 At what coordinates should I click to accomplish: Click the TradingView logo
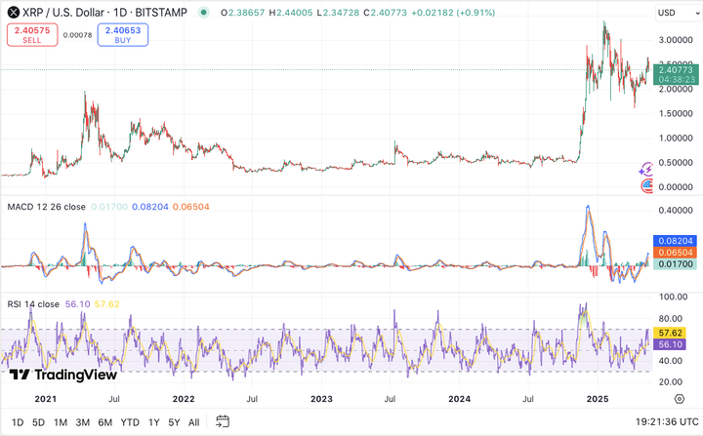(x=62, y=375)
